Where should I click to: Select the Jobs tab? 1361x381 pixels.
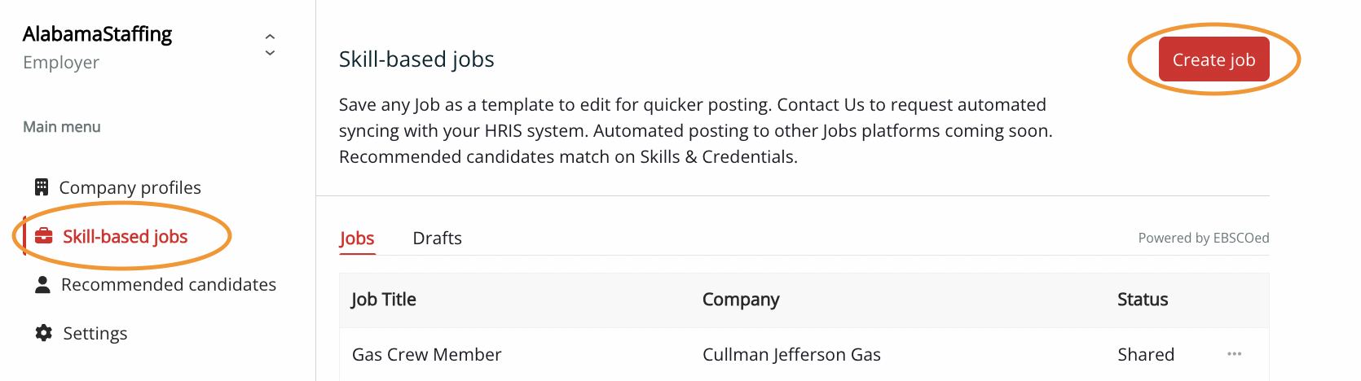pyautogui.click(x=357, y=239)
